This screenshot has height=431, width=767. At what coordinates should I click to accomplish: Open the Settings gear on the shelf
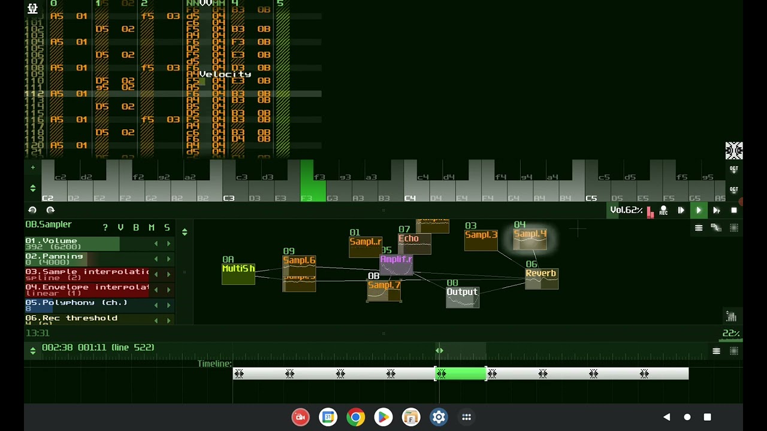click(x=439, y=417)
